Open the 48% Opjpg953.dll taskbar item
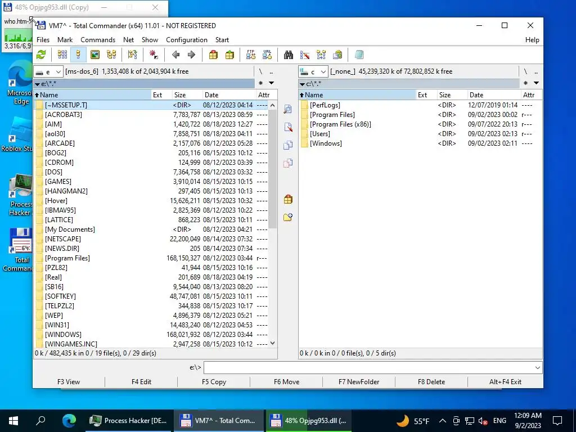The image size is (576, 432). point(309,421)
